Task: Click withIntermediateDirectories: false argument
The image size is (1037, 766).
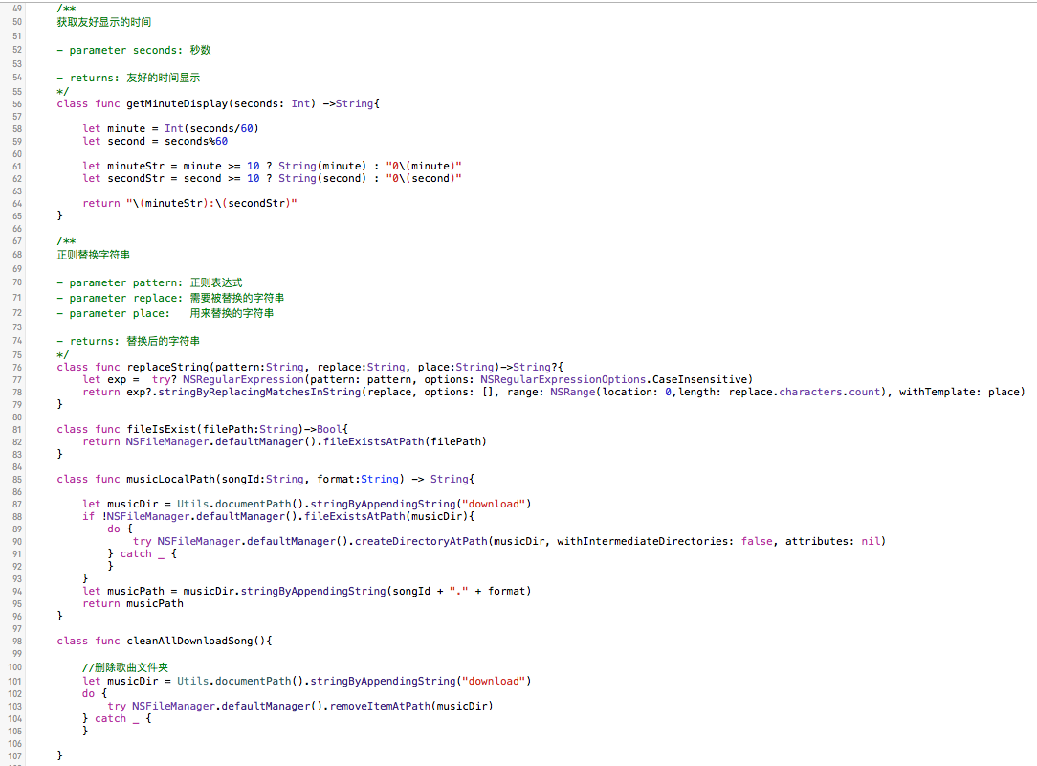Action: pyautogui.click(x=665, y=541)
